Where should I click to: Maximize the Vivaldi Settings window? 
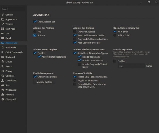tap(149, 2)
